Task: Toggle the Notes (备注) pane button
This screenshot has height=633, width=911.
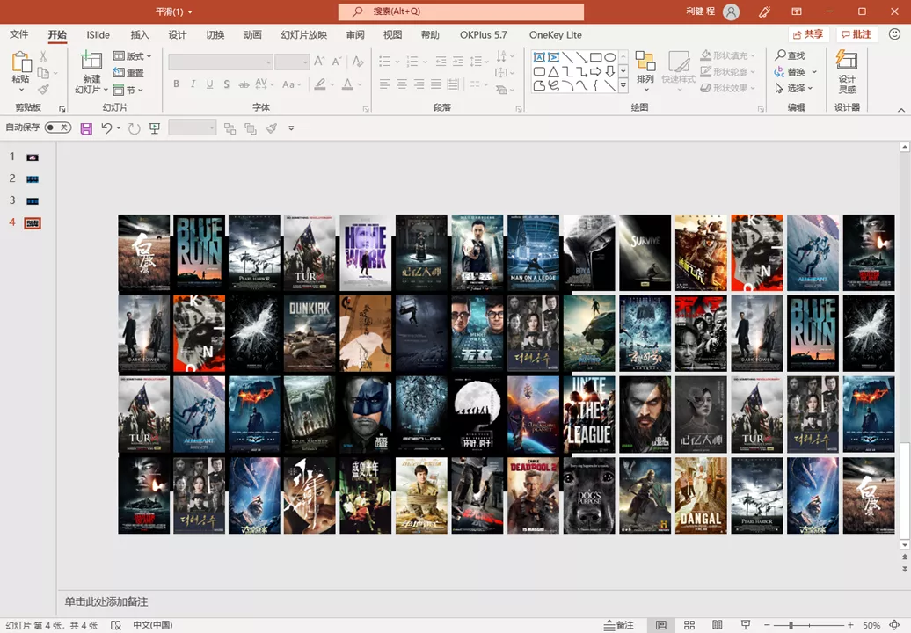Action: (619, 625)
